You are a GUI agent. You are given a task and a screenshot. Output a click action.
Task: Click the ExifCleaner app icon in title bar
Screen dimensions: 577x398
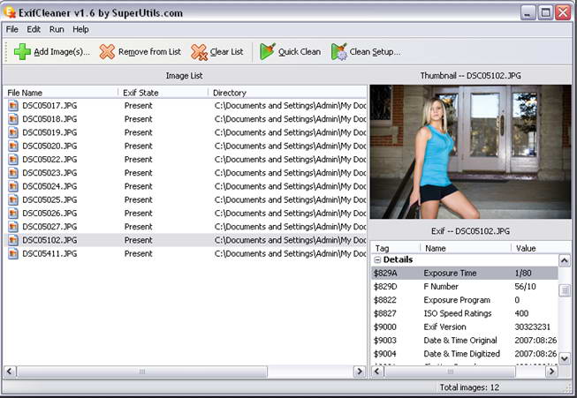9,12
